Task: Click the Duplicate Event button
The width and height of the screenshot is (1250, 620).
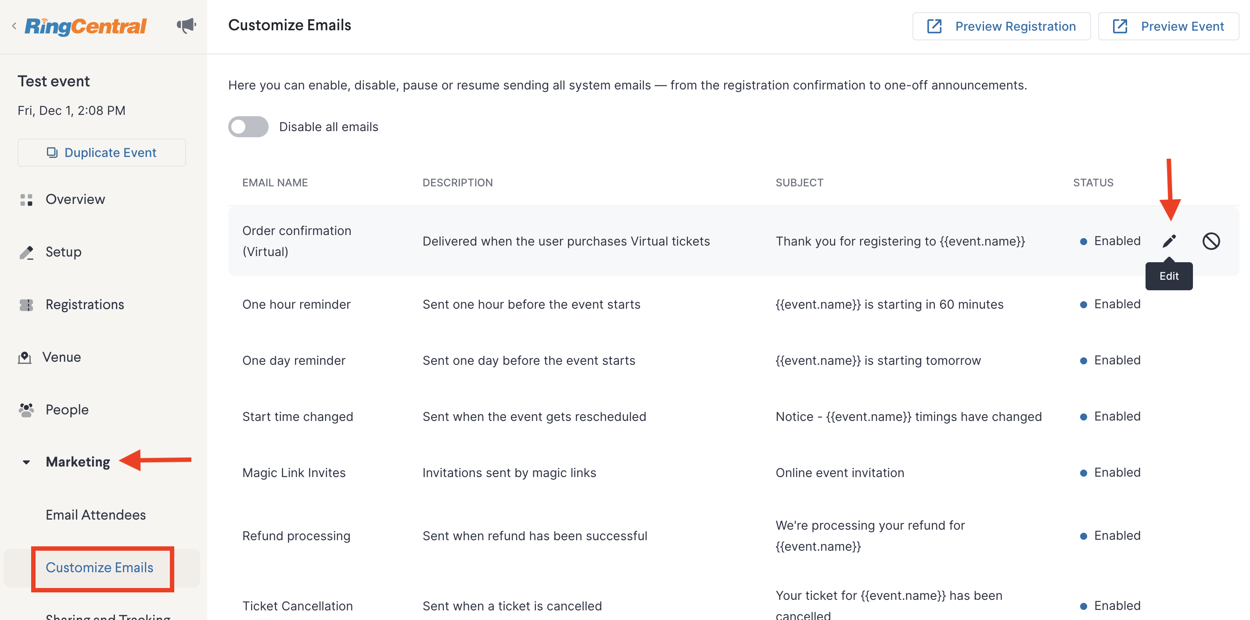Action: pyautogui.click(x=102, y=153)
